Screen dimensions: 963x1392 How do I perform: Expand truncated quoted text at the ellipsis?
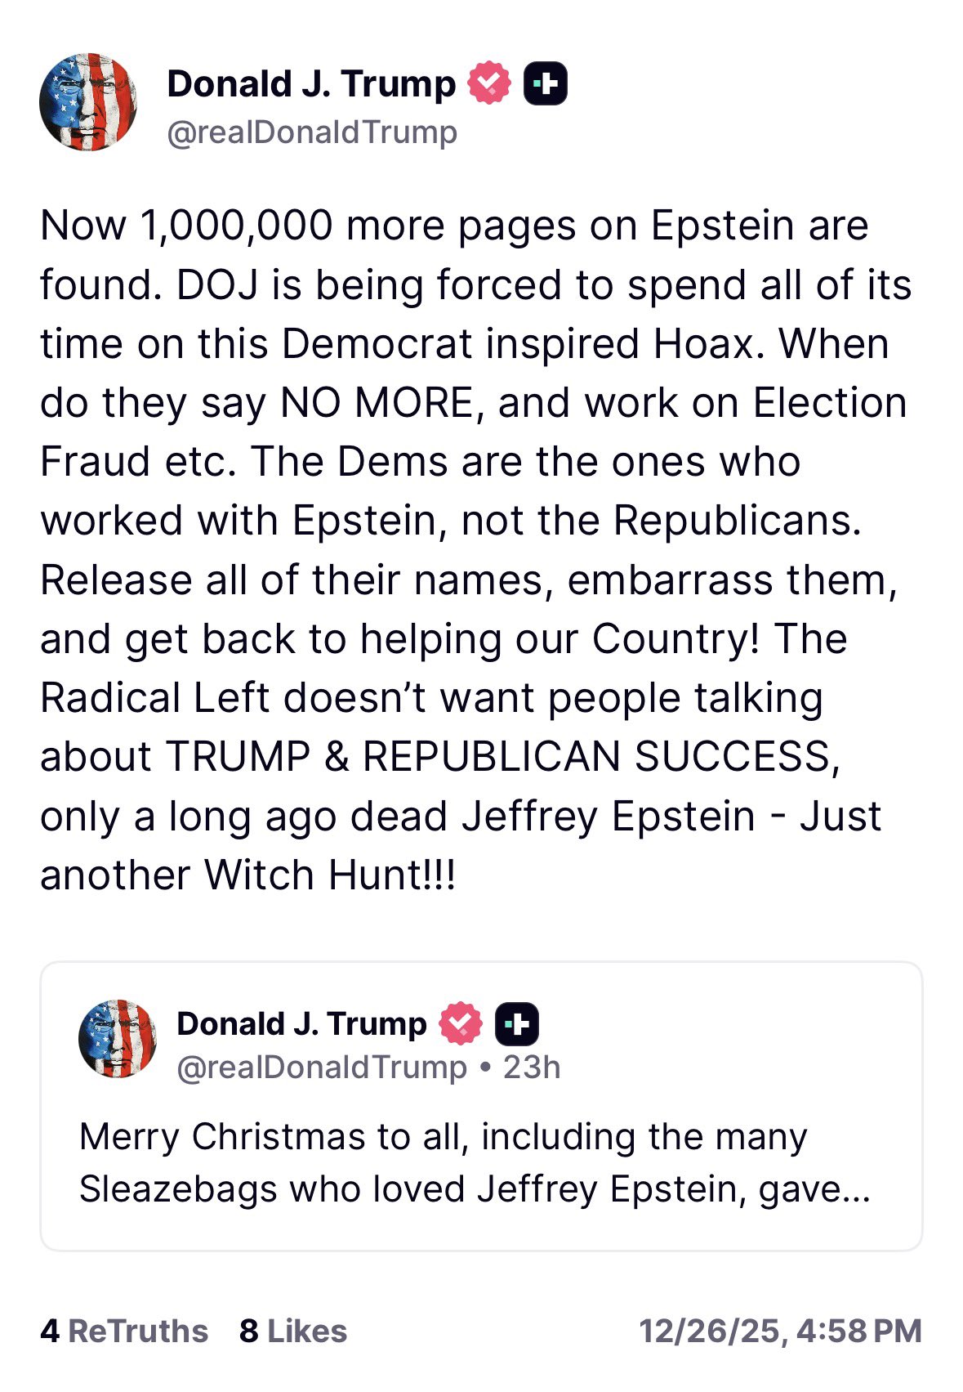point(854,1189)
